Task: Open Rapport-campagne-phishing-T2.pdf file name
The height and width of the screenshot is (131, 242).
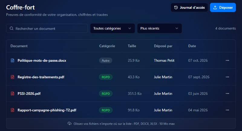Action: (x=47, y=110)
